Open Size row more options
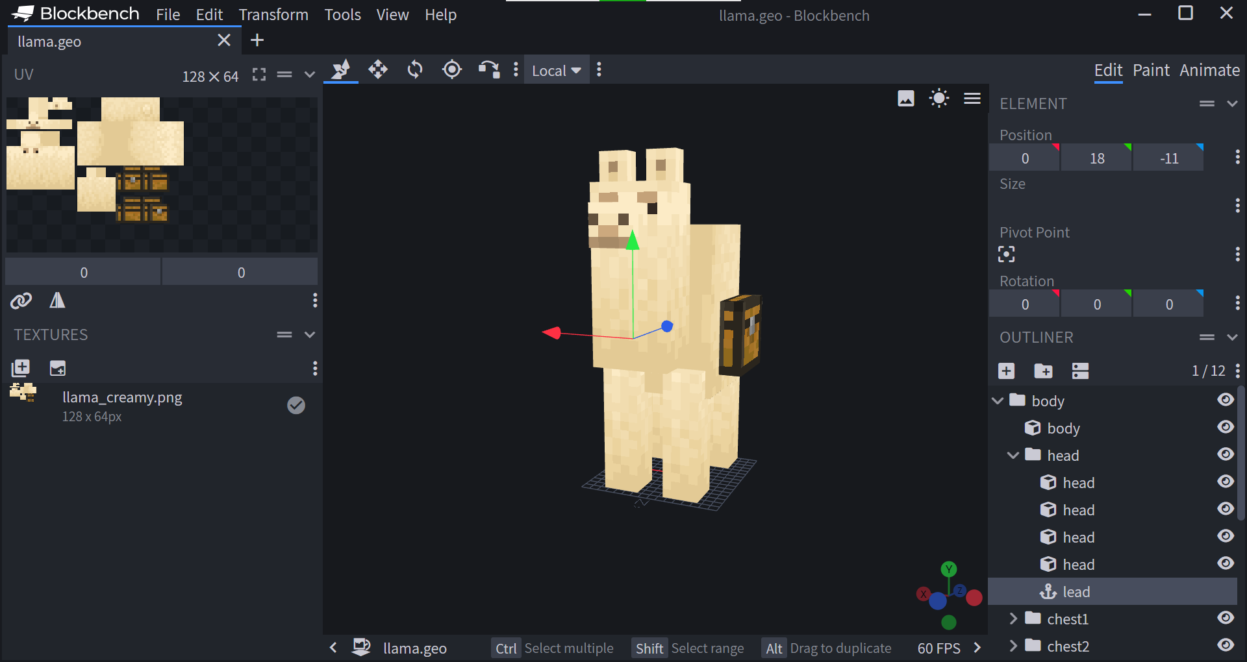This screenshot has width=1247, height=662. (x=1238, y=206)
